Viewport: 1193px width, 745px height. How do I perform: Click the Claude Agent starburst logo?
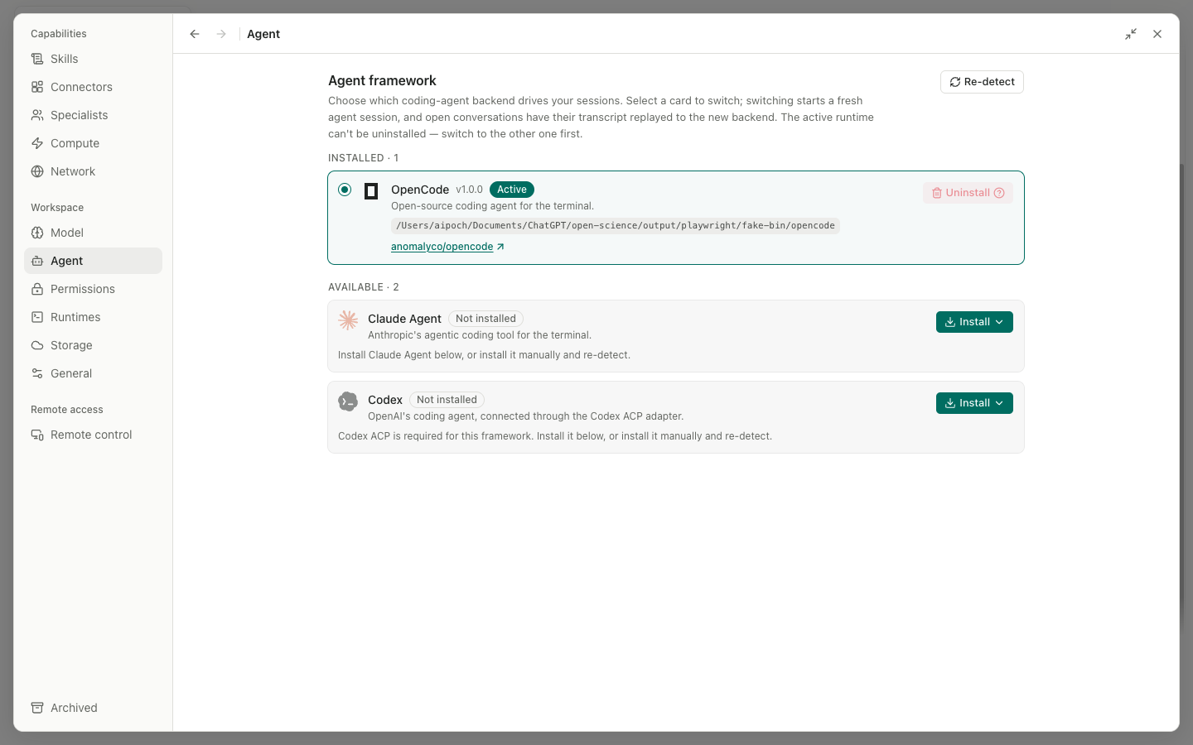pos(348,320)
